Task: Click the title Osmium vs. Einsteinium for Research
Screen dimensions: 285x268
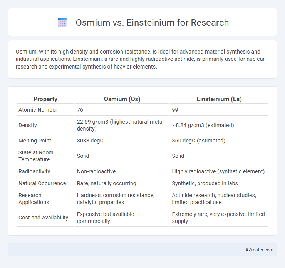Action: click(x=152, y=23)
